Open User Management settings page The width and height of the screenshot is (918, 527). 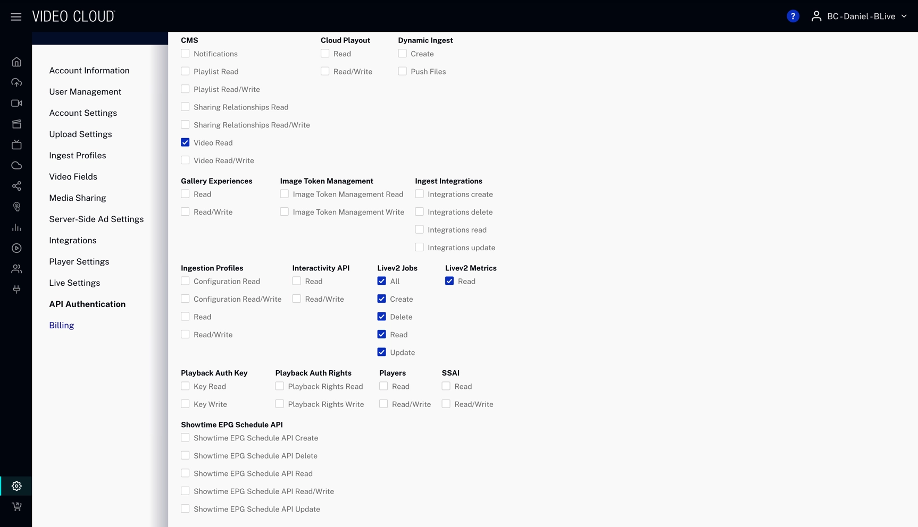tap(85, 92)
